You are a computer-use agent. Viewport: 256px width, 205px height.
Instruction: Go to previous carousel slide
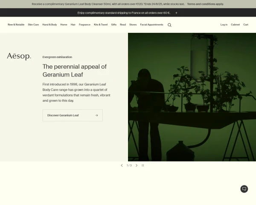[x=122, y=165]
